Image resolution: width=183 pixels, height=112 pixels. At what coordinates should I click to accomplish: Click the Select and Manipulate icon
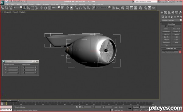67,8
